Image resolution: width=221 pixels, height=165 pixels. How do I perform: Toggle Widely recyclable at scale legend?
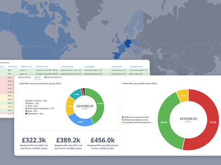coord(135,120)
